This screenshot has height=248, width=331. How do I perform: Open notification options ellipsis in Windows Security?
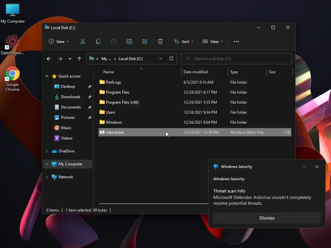coord(304,167)
